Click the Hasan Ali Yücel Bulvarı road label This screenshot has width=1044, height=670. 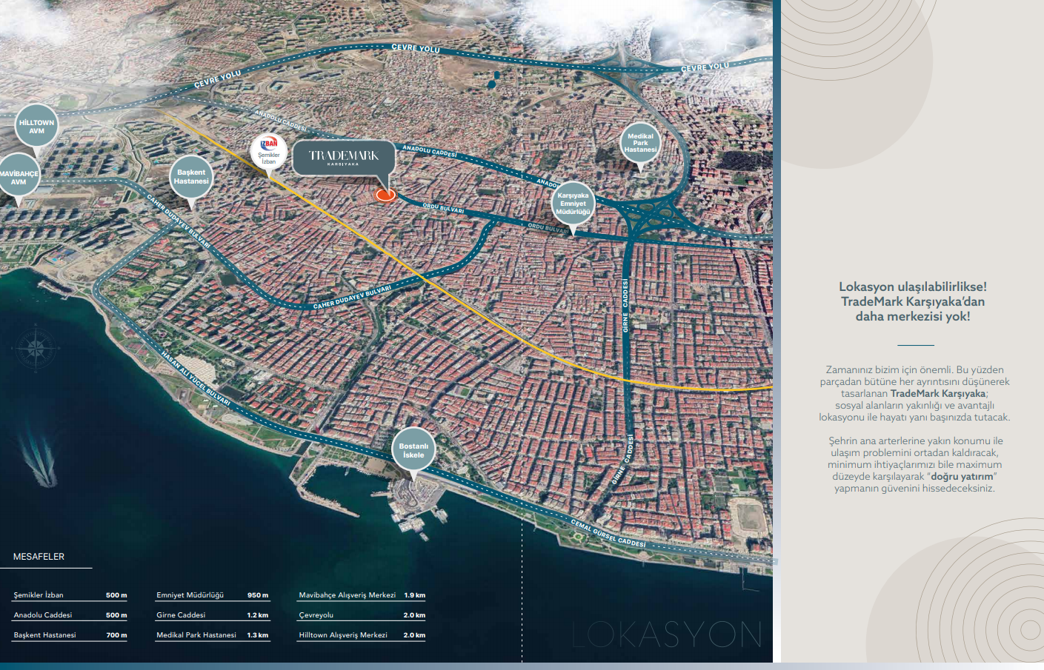196,379
